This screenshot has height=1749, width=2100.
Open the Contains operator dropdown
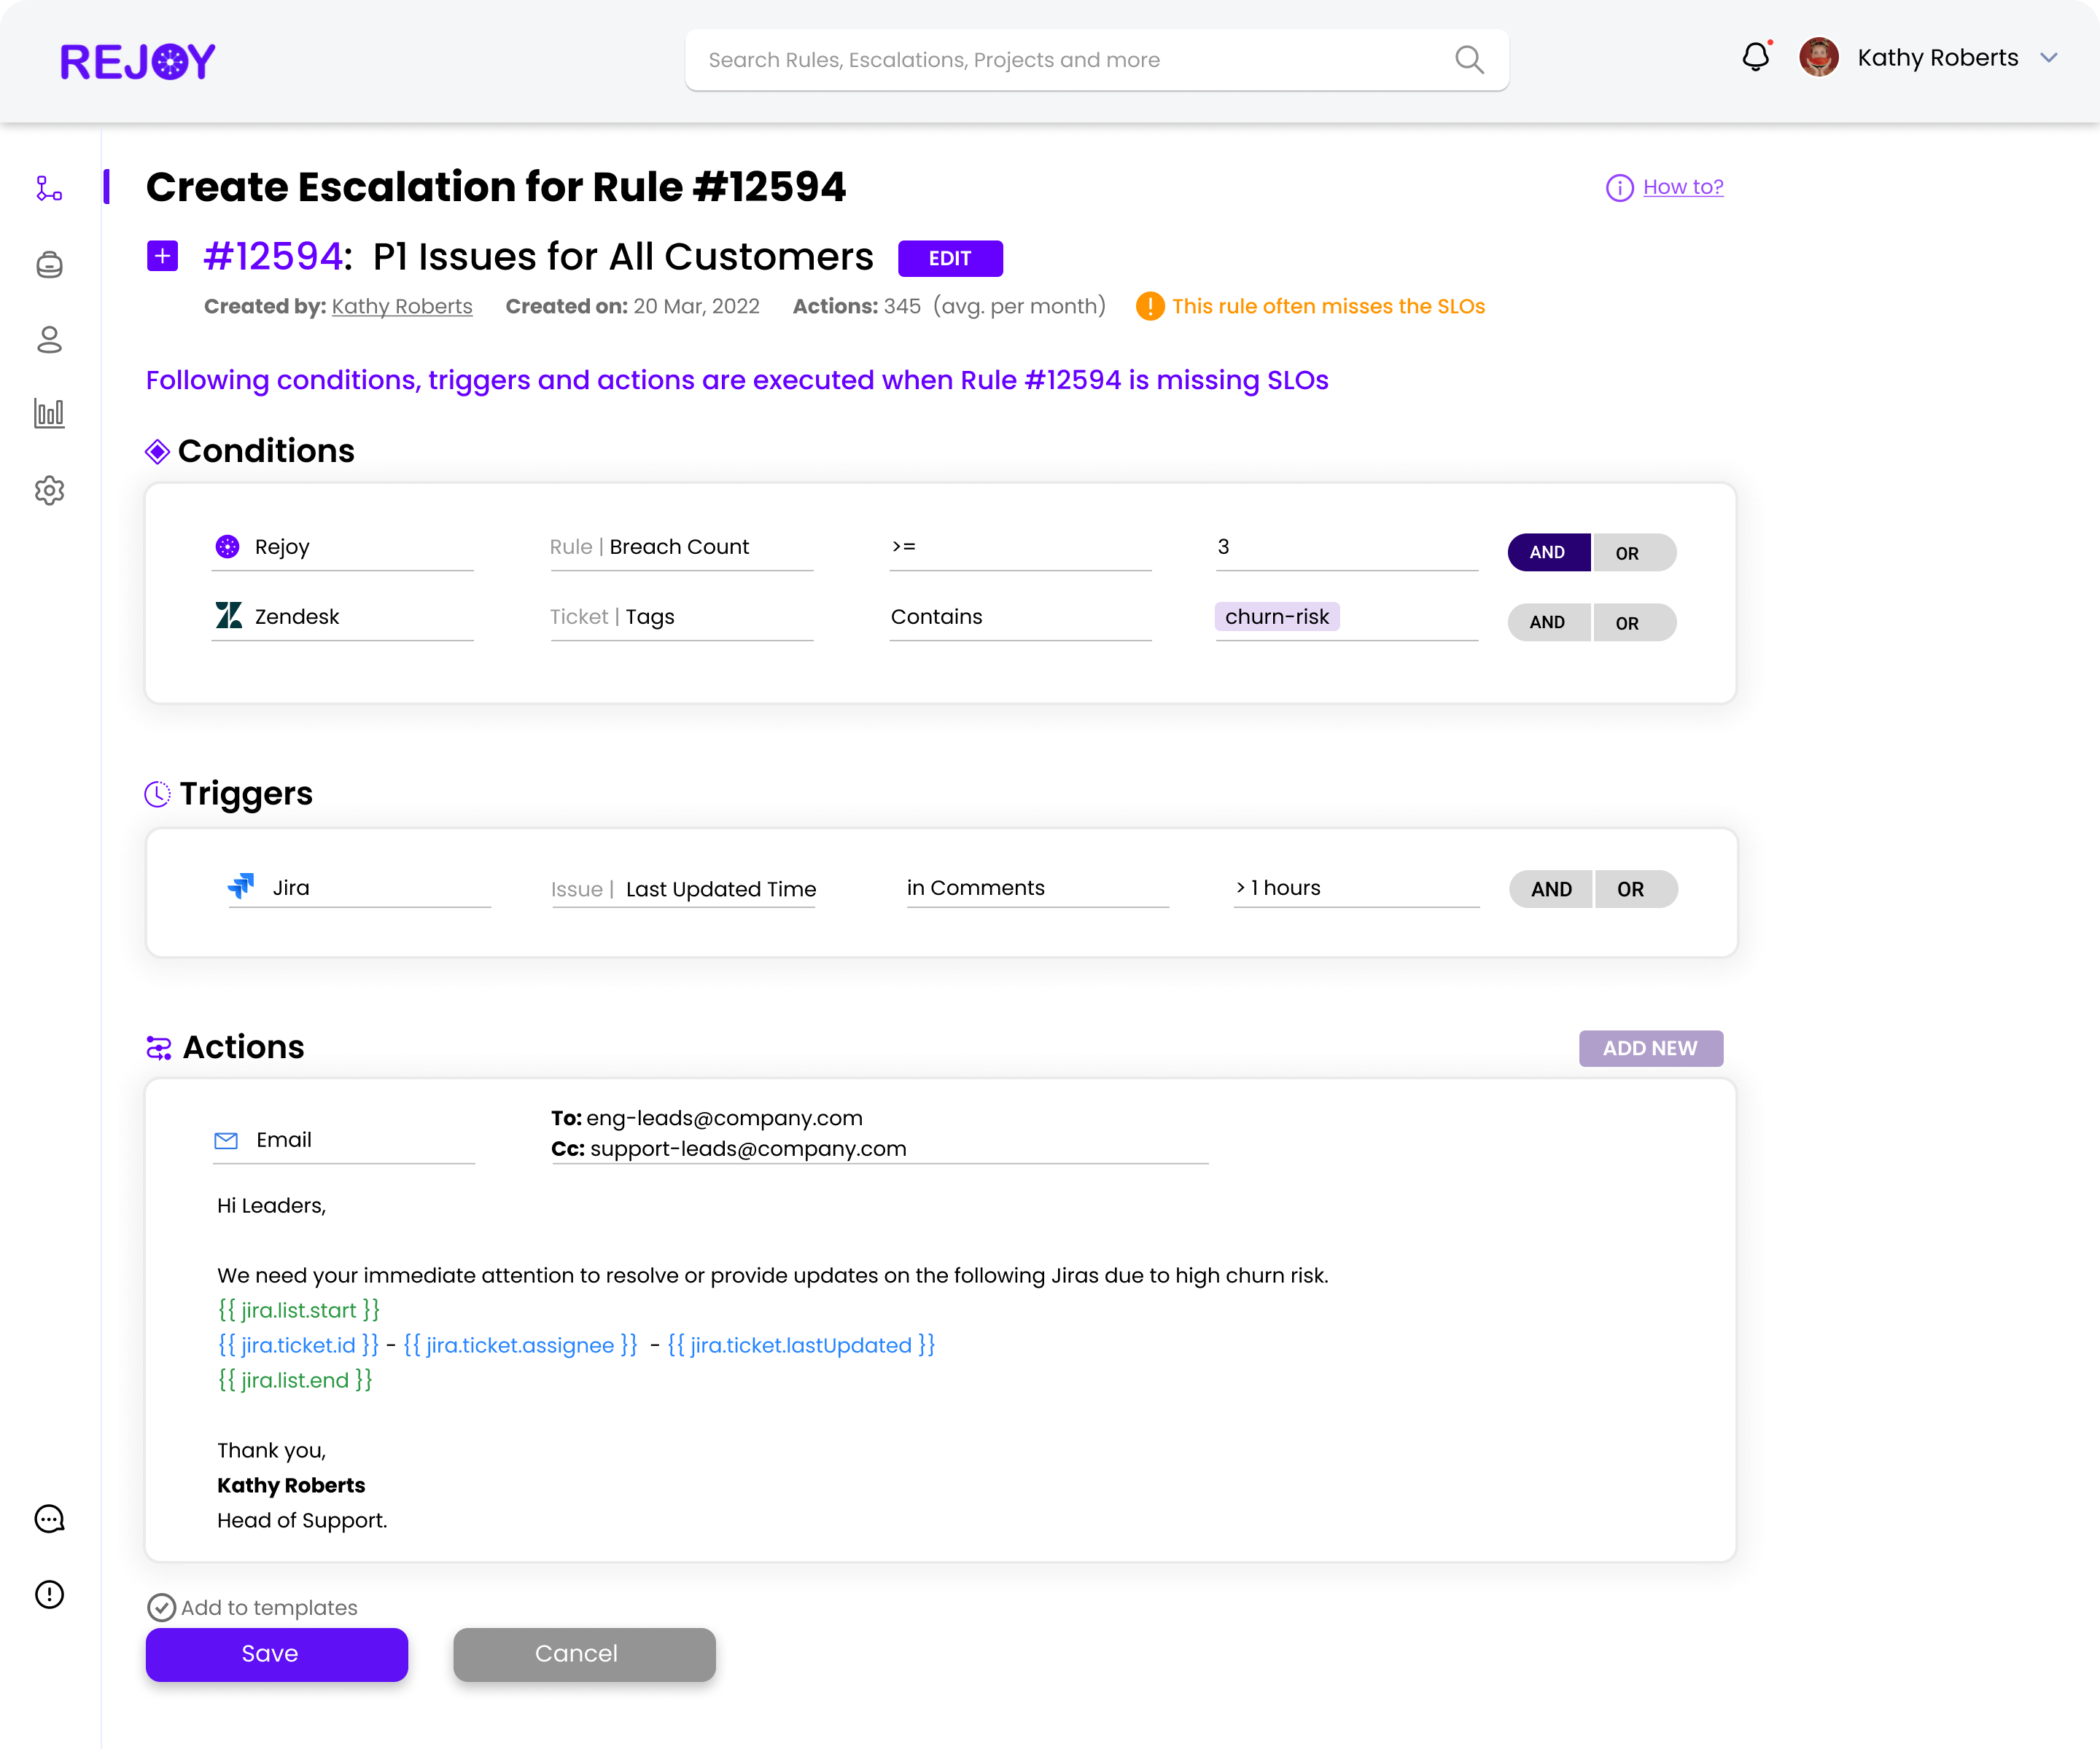[x=1019, y=617]
